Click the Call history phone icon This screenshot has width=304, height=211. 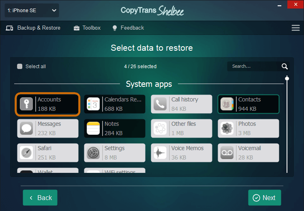160,104
